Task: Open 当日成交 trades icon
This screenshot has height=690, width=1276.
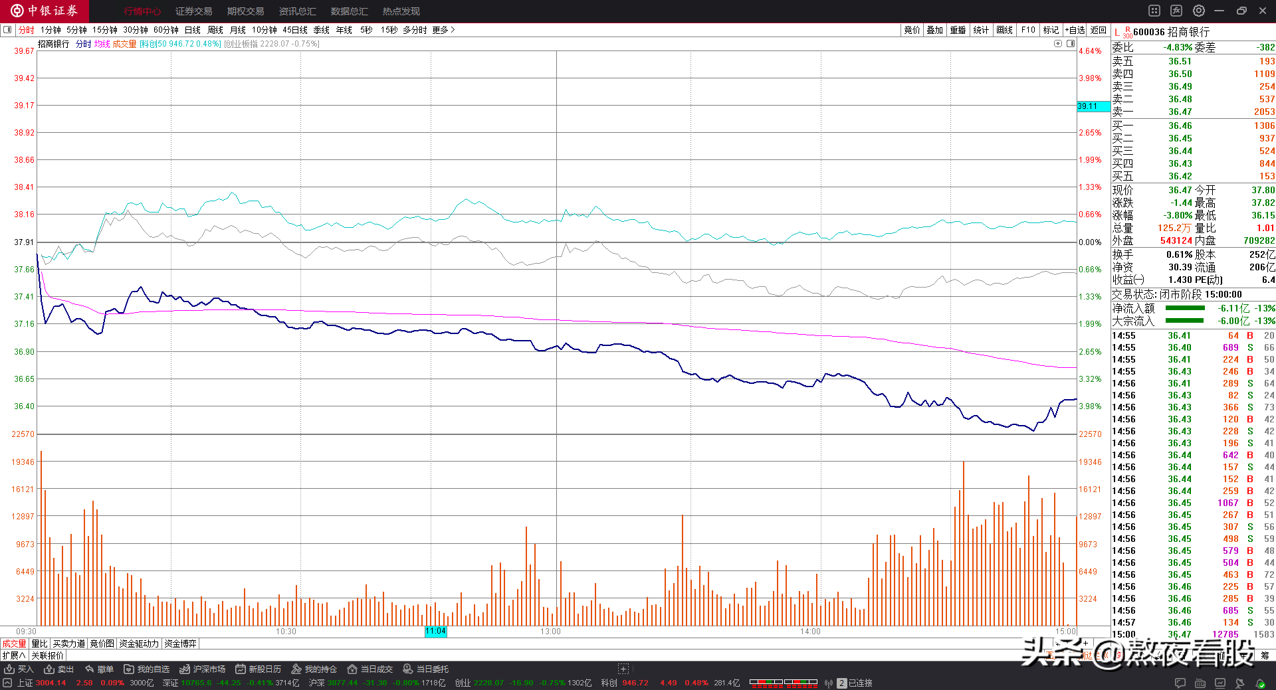Action: click(x=352, y=669)
